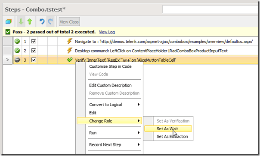Open the Convert to Logical submenu
This screenshot has height=156, width=260.
point(109,105)
